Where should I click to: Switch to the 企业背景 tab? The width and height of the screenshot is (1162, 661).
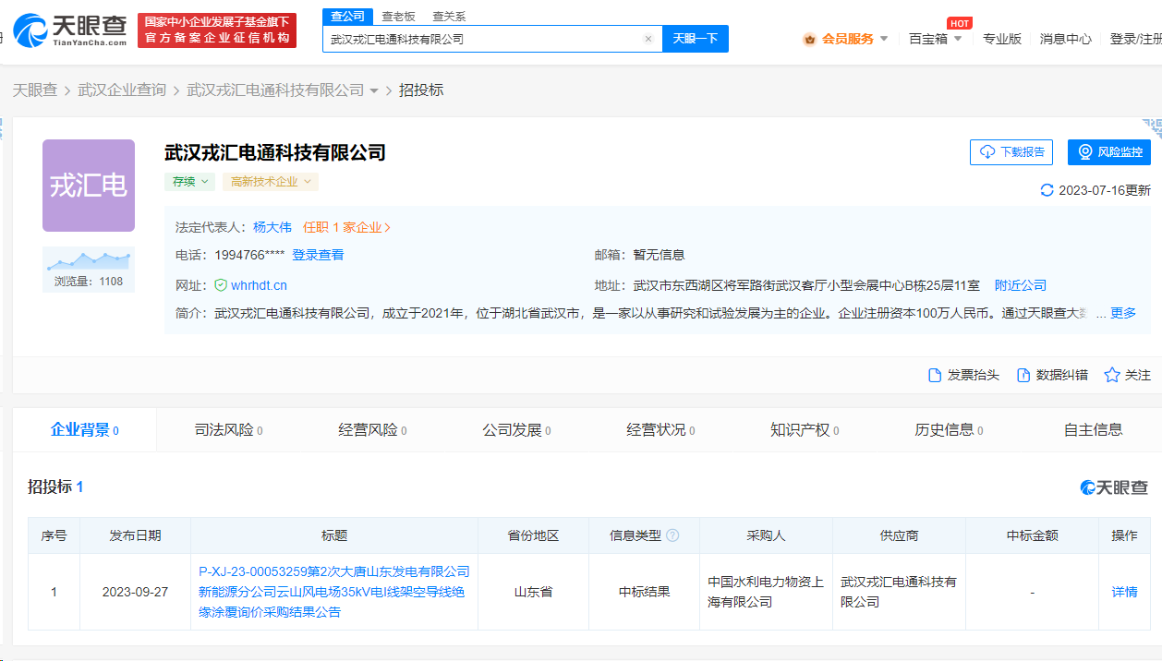pyautogui.click(x=84, y=429)
